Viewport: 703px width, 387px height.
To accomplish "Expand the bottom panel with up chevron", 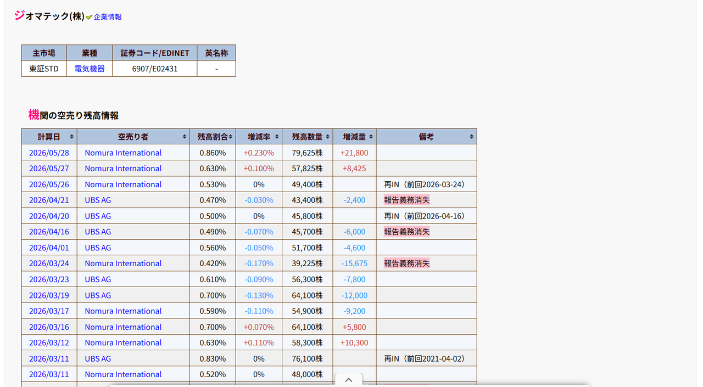I will (x=348, y=380).
